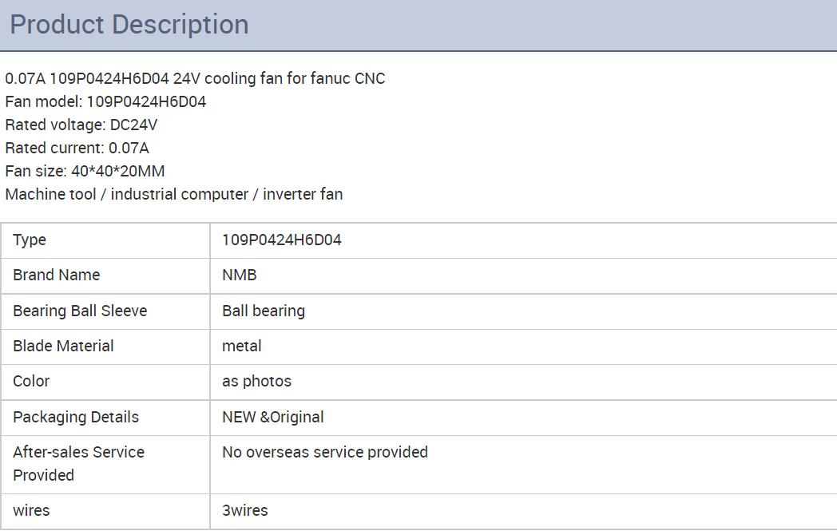
Task: Click the 'as photos' value
Action: 256,381
